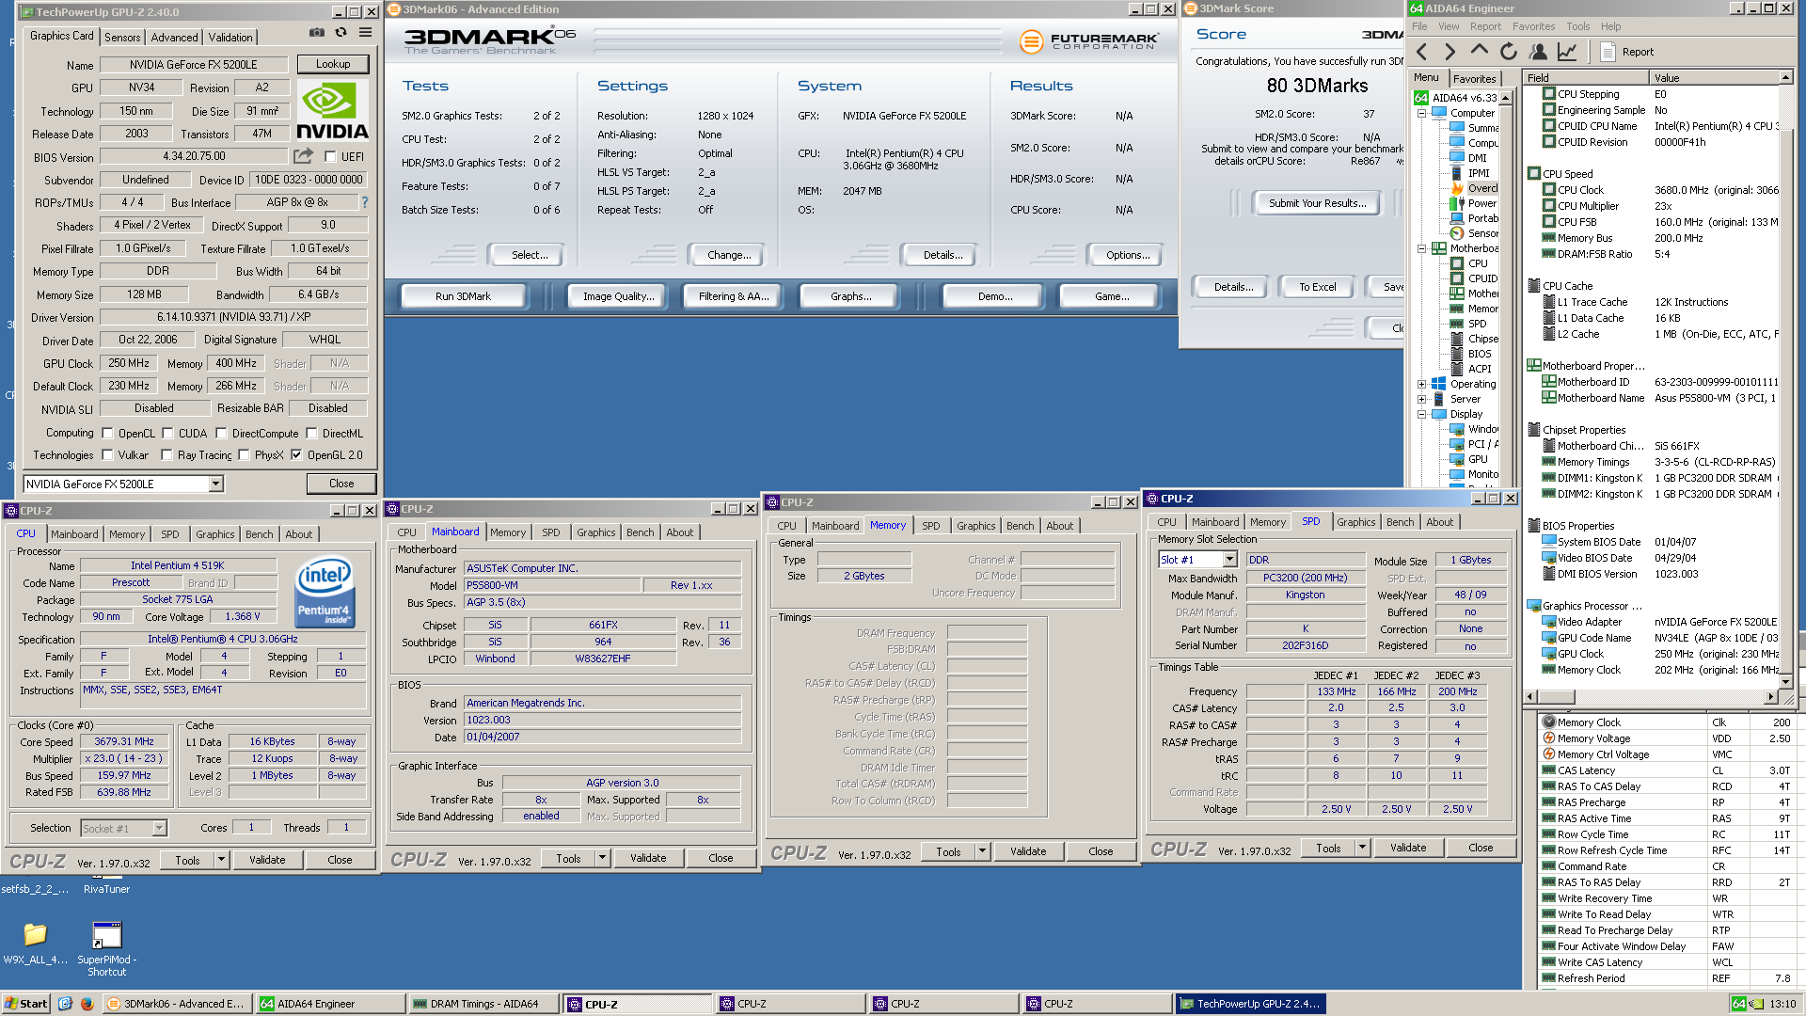Click the BIOS export share icon in GPU-Z
This screenshot has height=1016, width=1806.
click(x=303, y=156)
